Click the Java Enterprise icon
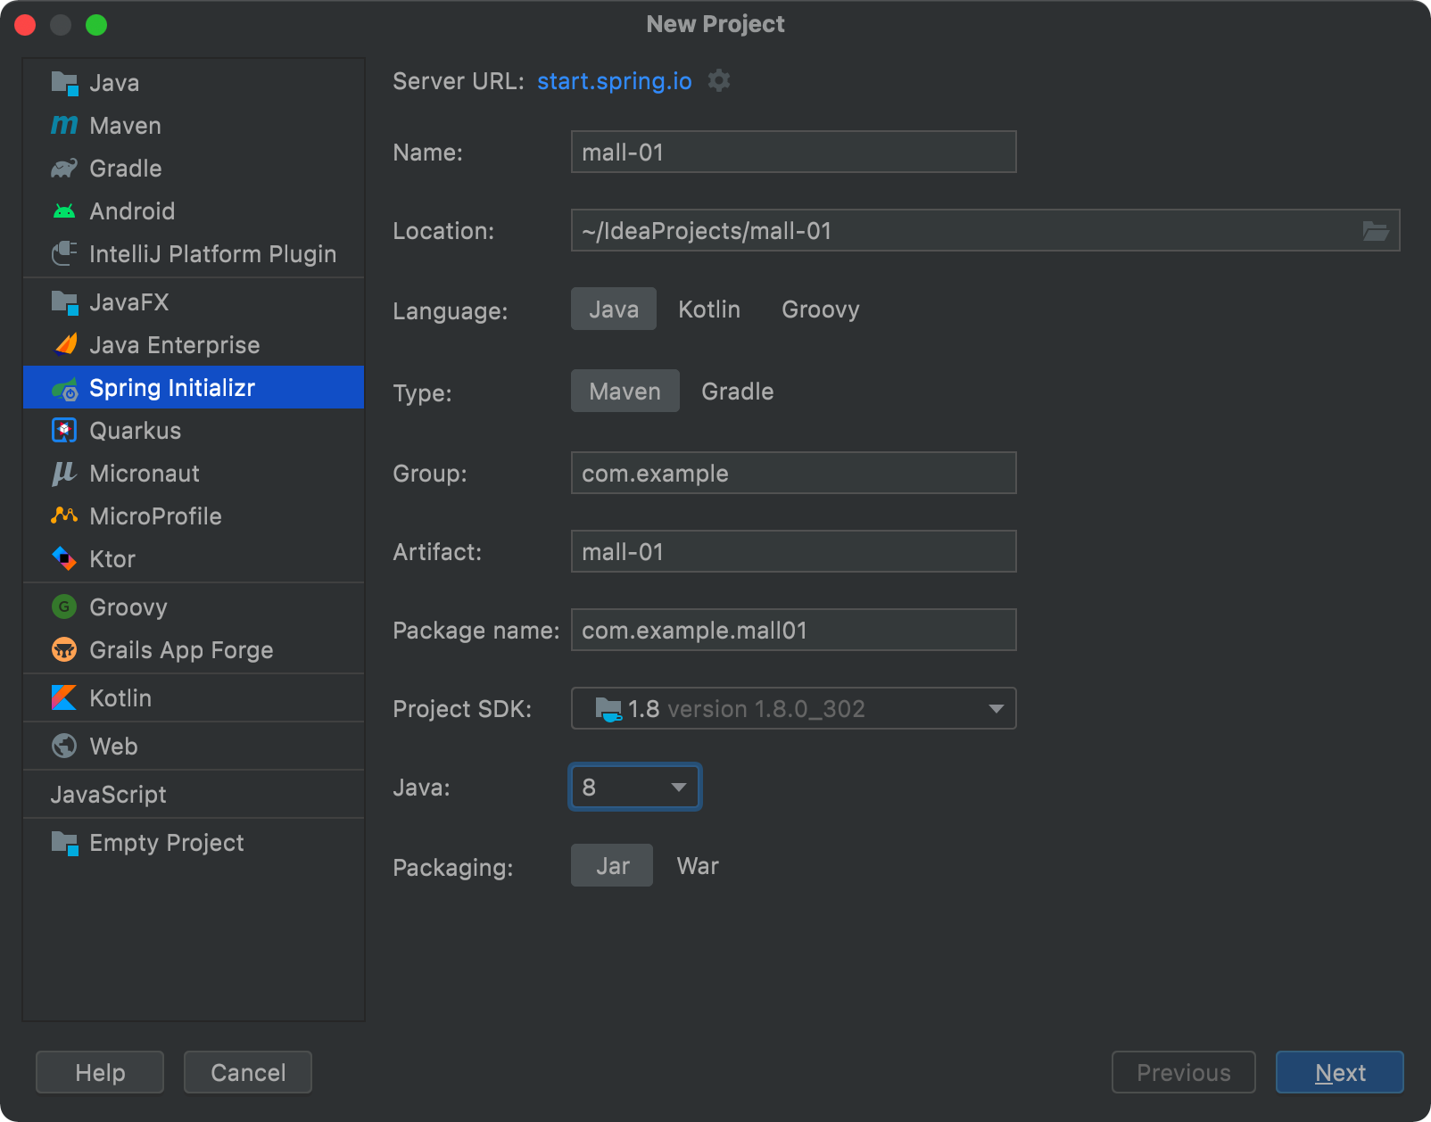This screenshot has width=1431, height=1122. click(64, 344)
